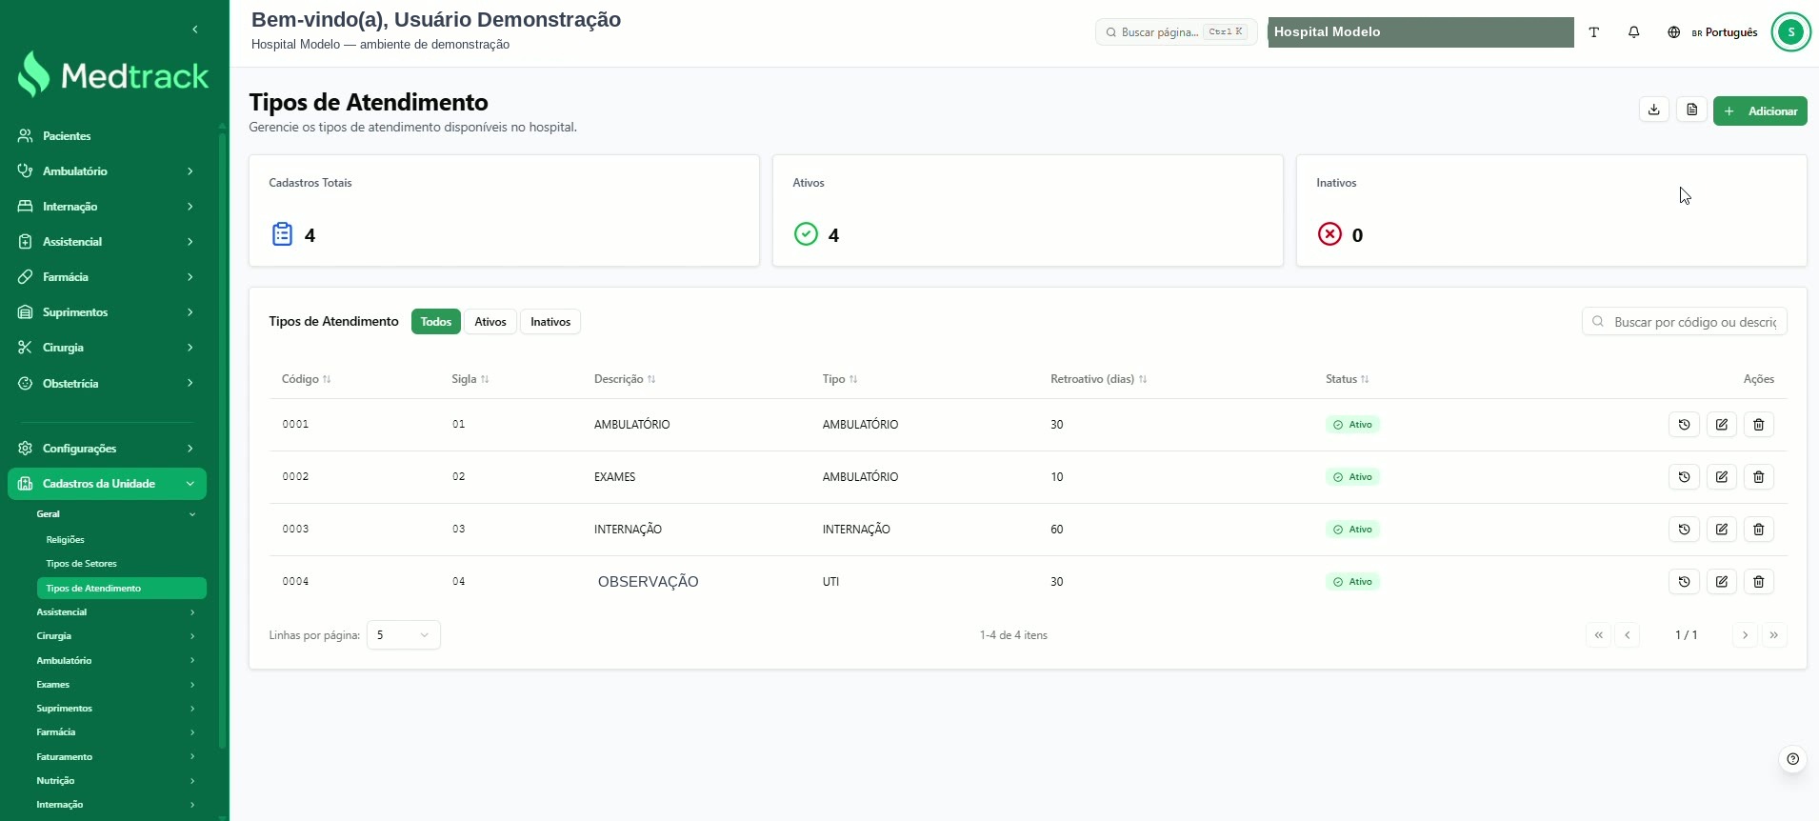Viewport: 1819px width, 821px height.
Task: Open the user avatar S menu
Action: click(x=1791, y=32)
